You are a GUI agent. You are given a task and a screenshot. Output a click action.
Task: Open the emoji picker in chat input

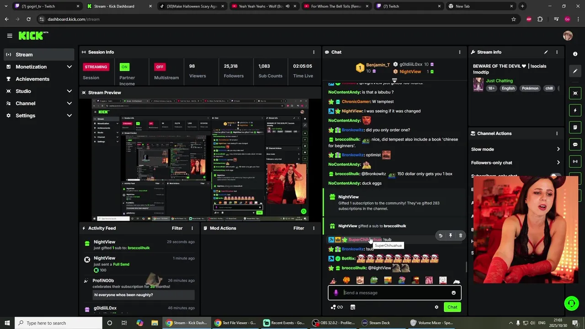(453, 293)
